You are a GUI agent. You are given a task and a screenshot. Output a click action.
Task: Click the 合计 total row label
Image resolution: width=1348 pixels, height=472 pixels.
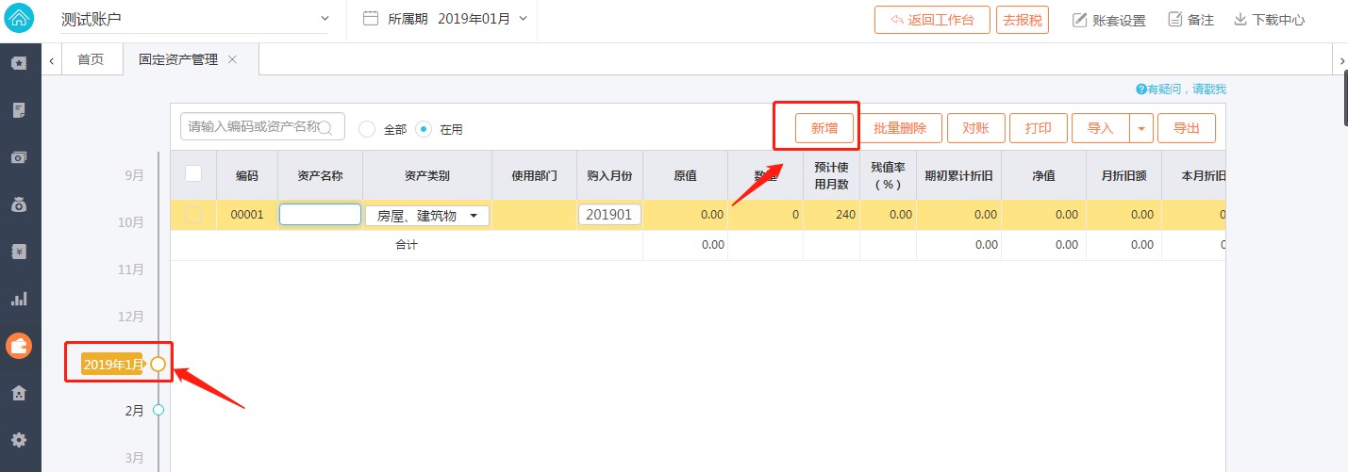pos(406,245)
